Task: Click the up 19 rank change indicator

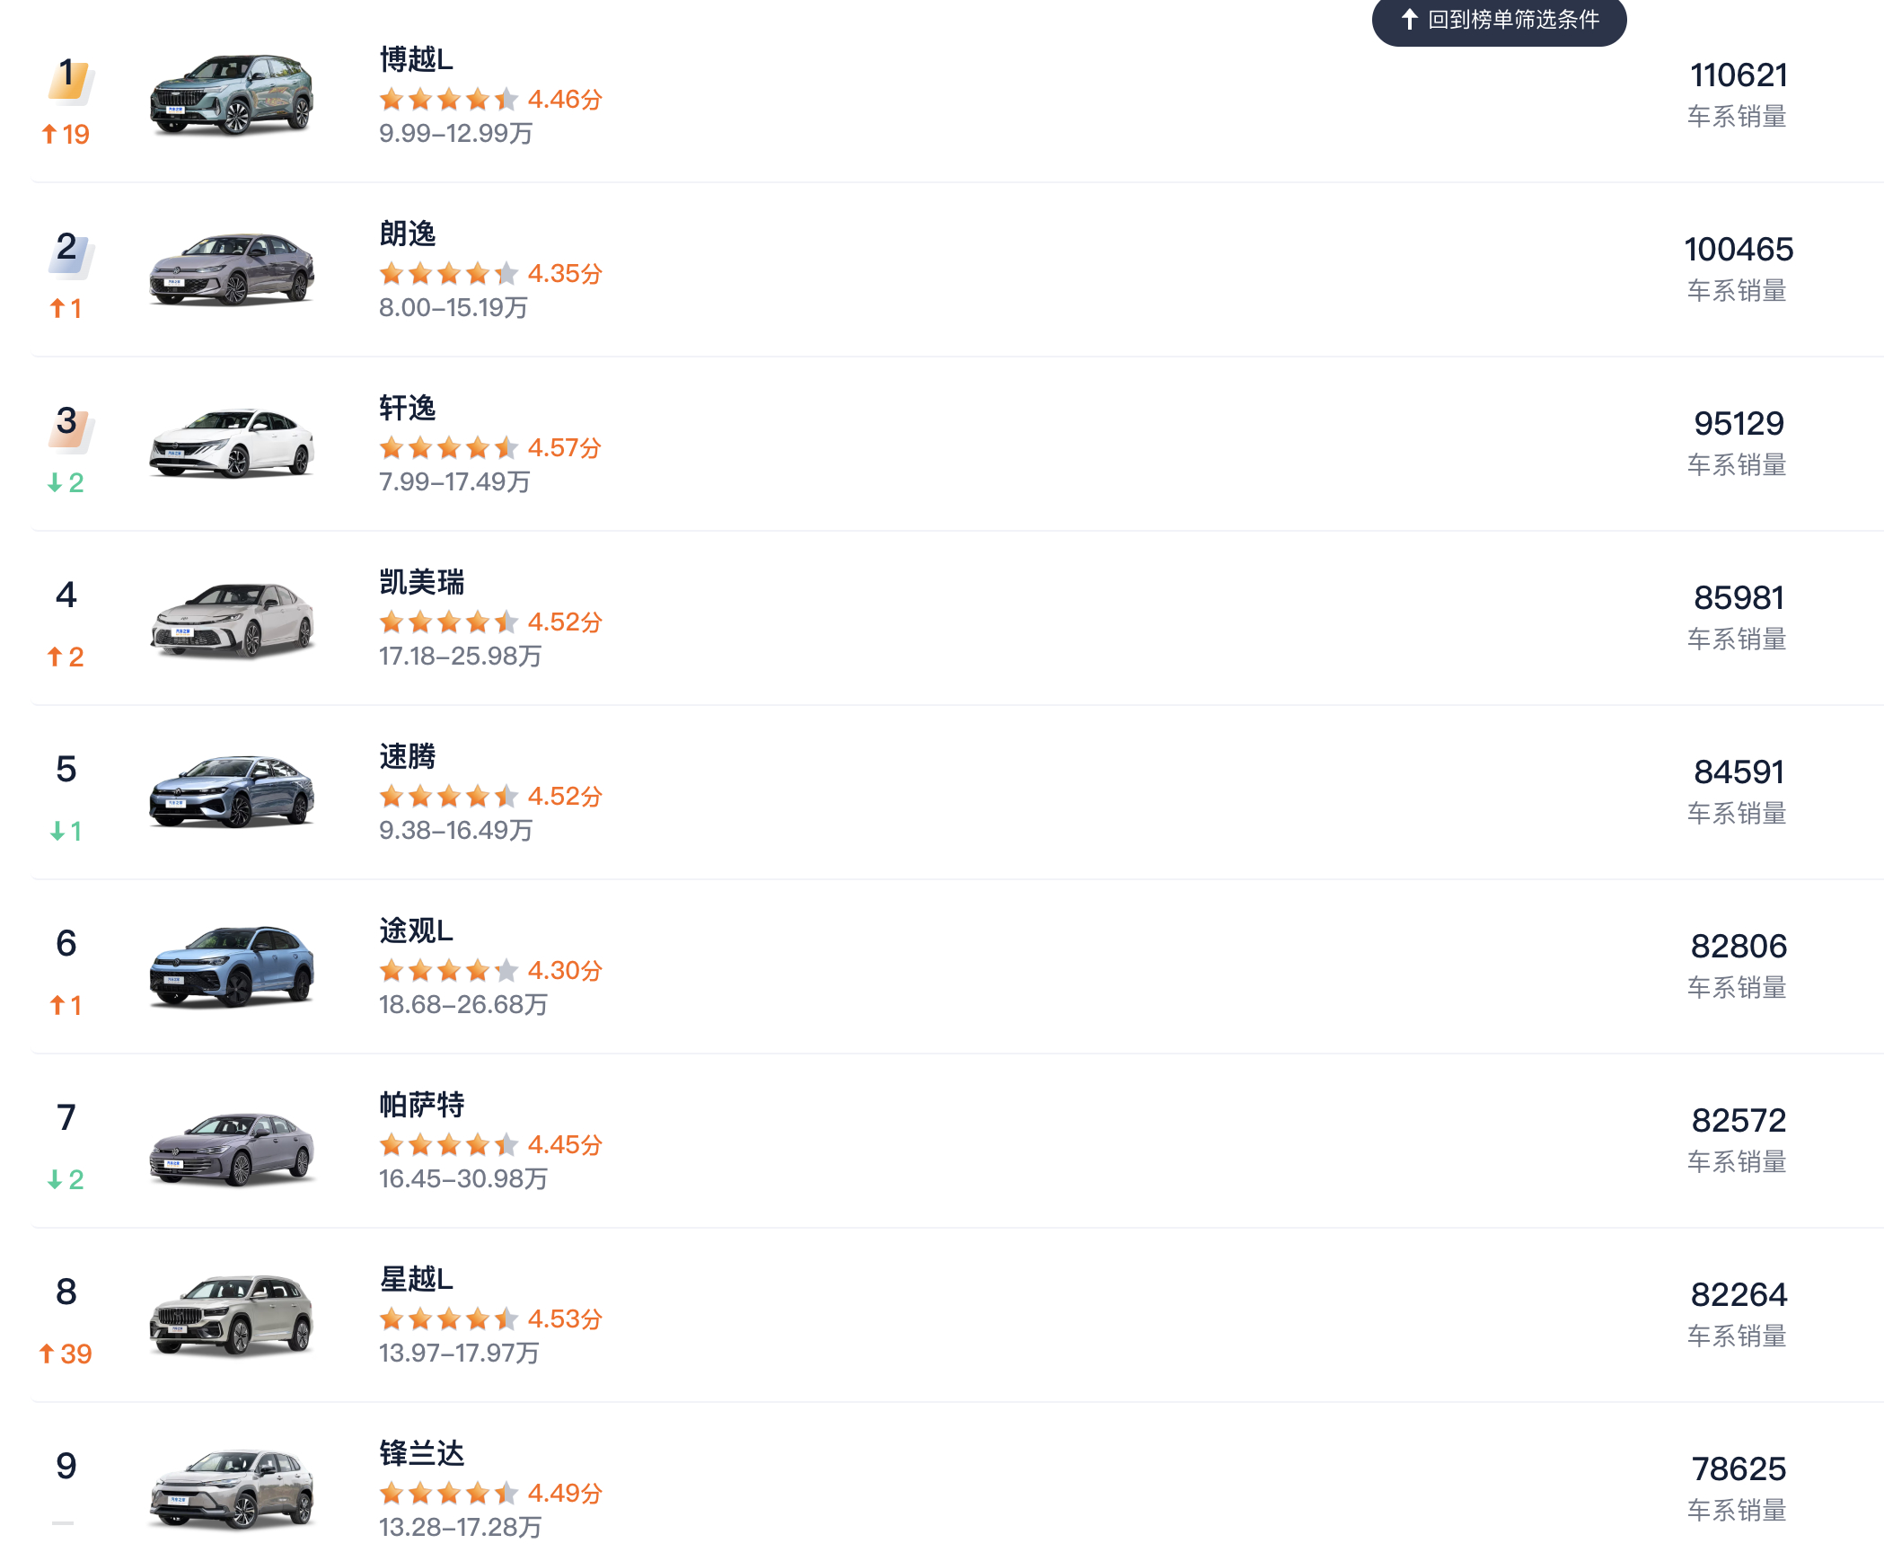Action: point(66,135)
